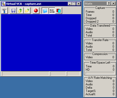Image resolution: width=117 pixels, height=98 pixels.
Task: Minimize the Virtual VCR window
Action: point(70,4)
